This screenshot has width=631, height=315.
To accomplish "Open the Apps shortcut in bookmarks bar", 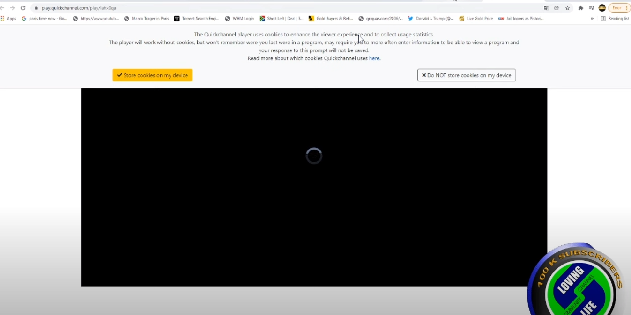I will (8, 19).
